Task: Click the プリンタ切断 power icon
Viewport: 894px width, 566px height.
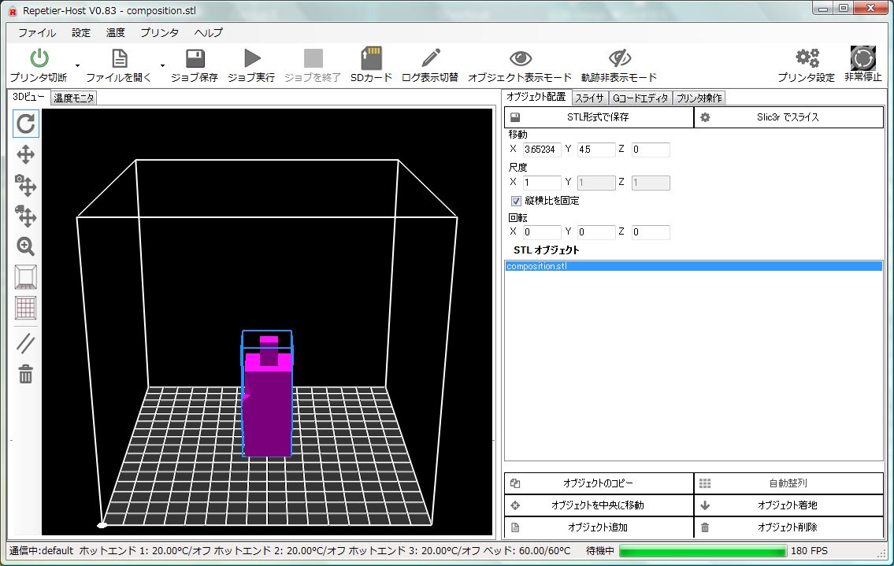Action: tap(39, 58)
